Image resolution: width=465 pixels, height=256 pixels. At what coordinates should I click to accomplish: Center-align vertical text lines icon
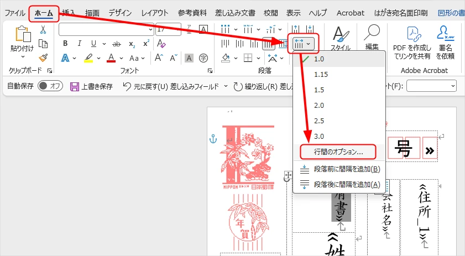click(239, 44)
